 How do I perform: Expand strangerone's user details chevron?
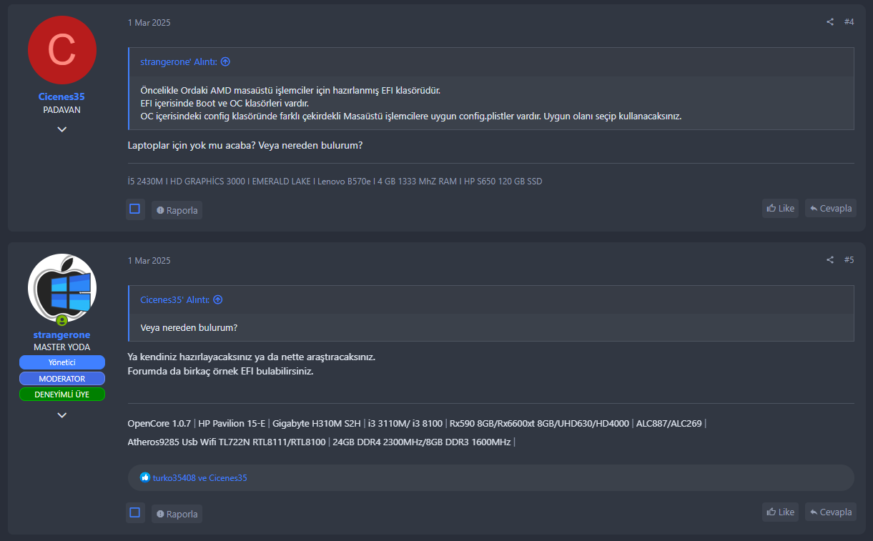62,415
